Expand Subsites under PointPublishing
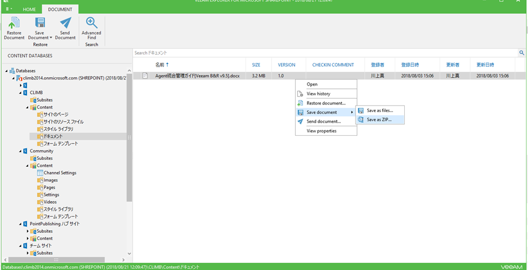The image size is (528, 270). (x=28, y=231)
